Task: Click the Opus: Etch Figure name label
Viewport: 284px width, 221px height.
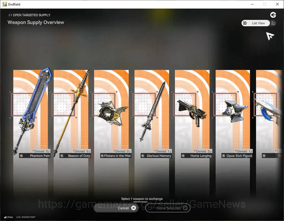Action: pos(239,156)
